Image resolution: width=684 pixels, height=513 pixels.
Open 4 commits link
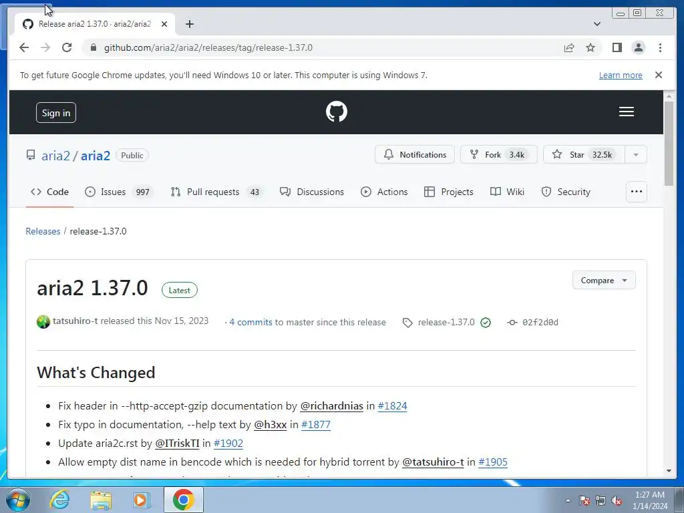(251, 323)
